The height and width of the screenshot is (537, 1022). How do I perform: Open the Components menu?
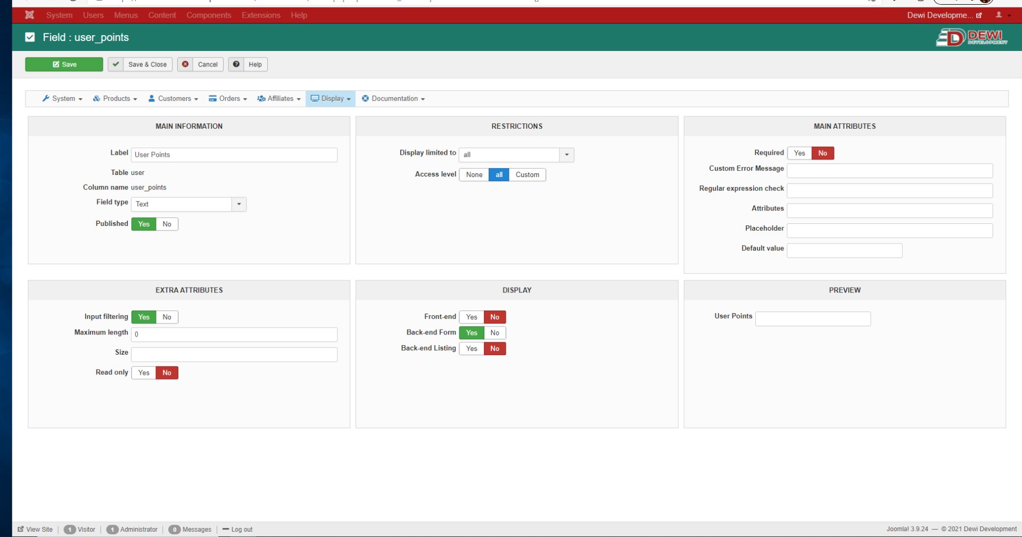point(209,15)
